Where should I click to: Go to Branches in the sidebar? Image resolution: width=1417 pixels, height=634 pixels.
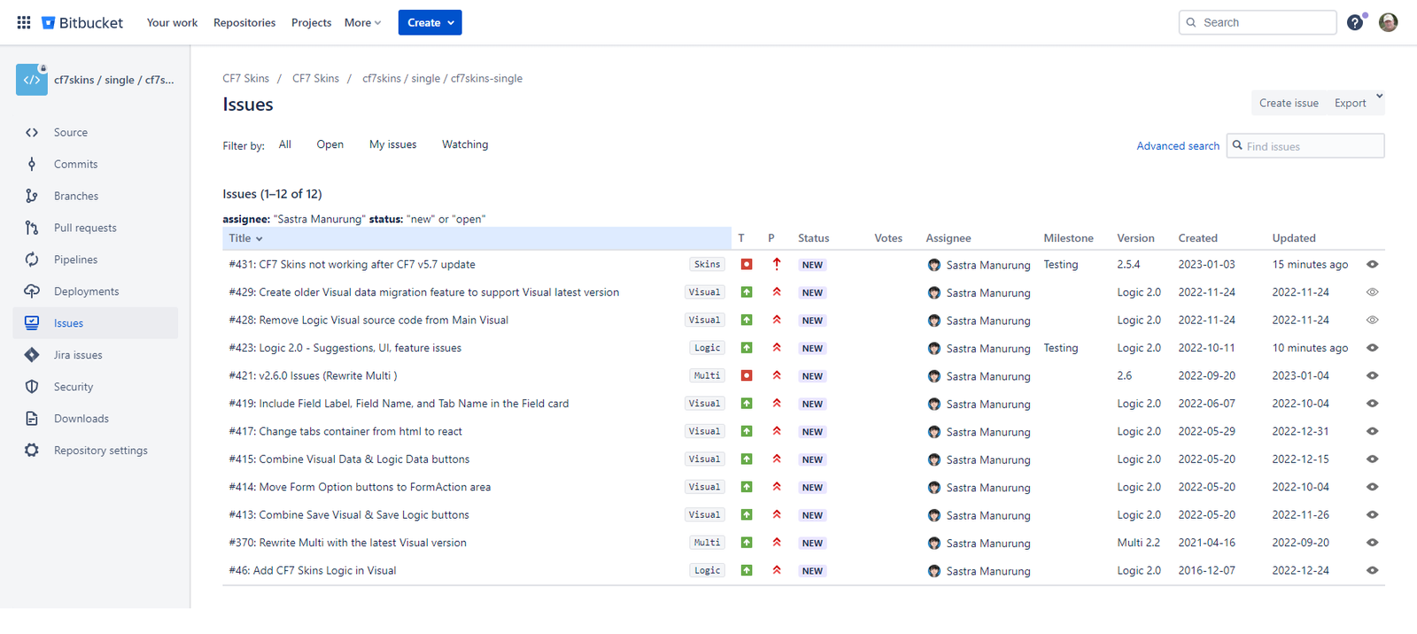(75, 197)
